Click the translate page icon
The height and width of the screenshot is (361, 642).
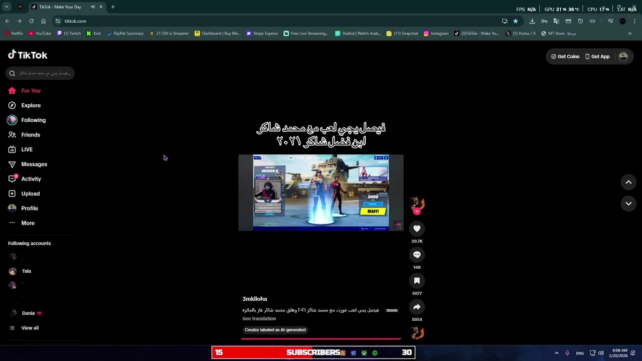[x=556, y=21]
